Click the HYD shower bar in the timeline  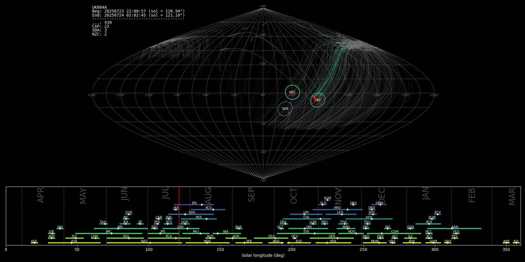(x=369, y=219)
